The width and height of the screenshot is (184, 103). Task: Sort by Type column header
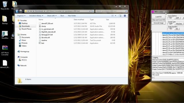tap(92, 20)
